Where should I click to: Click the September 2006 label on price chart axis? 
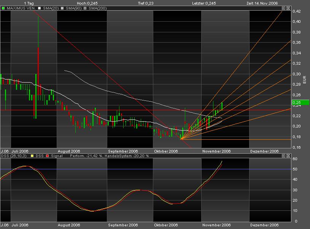click(x=123, y=151)
